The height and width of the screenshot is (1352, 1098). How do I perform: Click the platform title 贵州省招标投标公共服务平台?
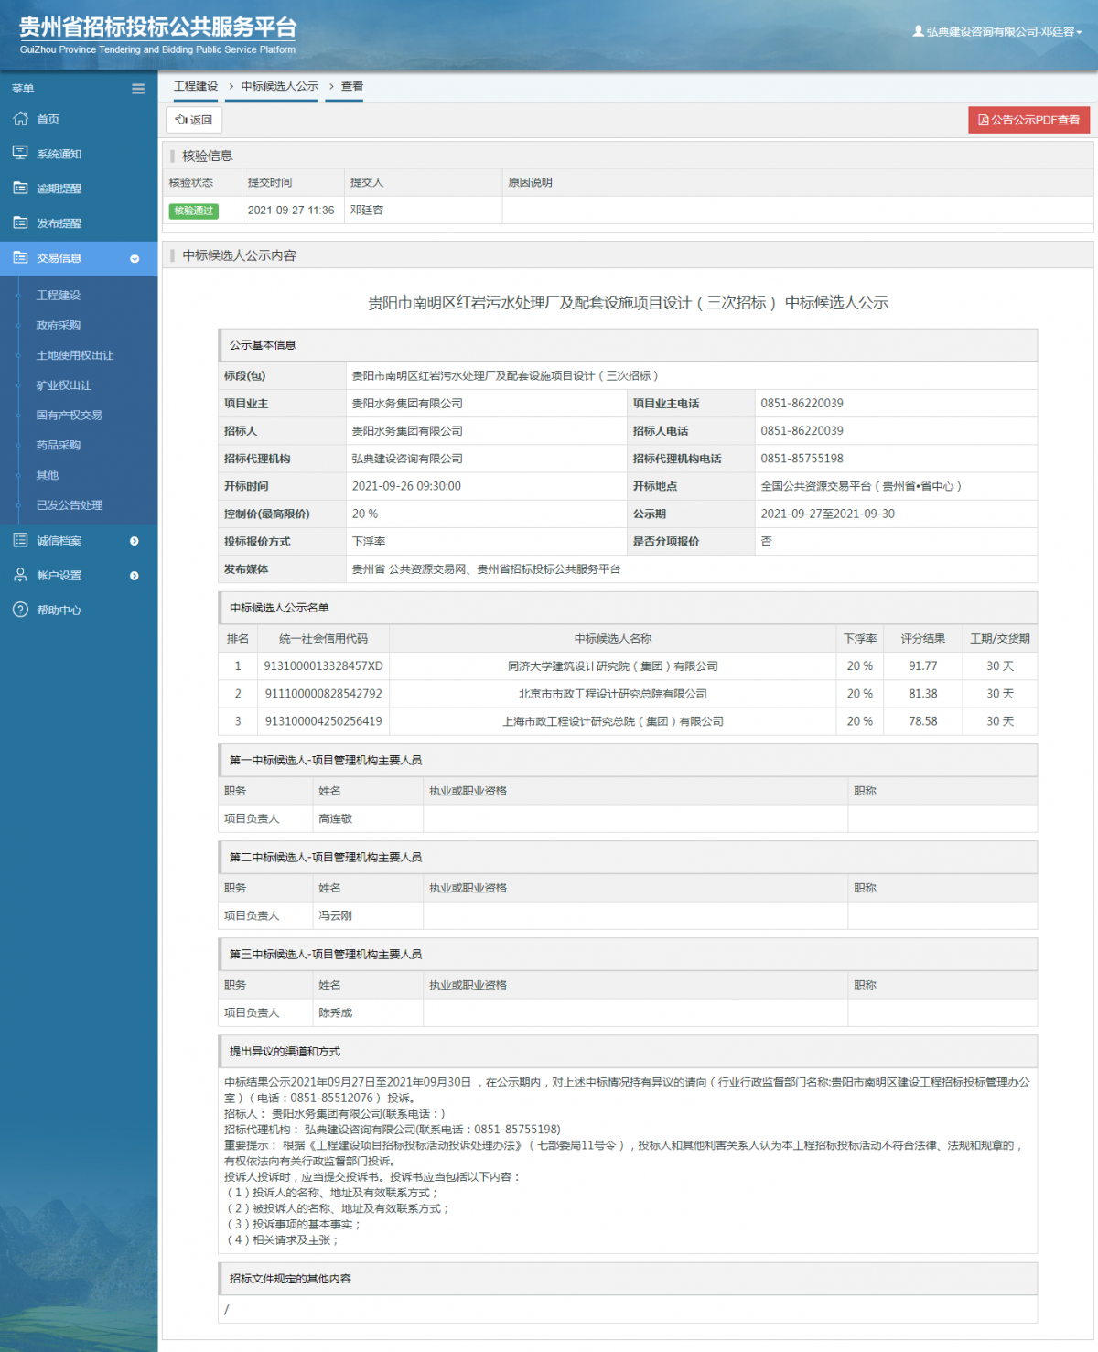157,27
